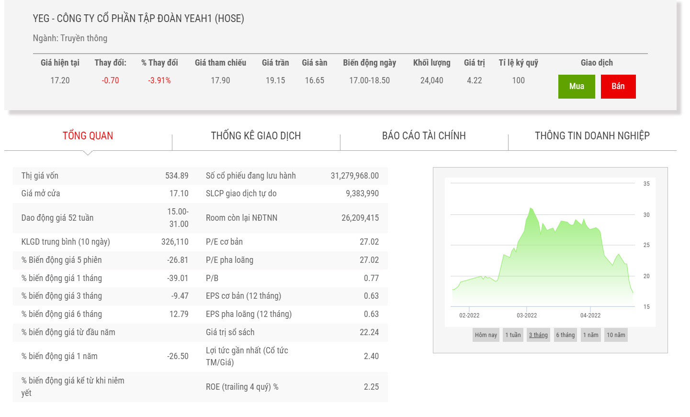Viewport: 690px width, 417px height.
Task: Show 1 năm price chart
Action: click(590, 335)
